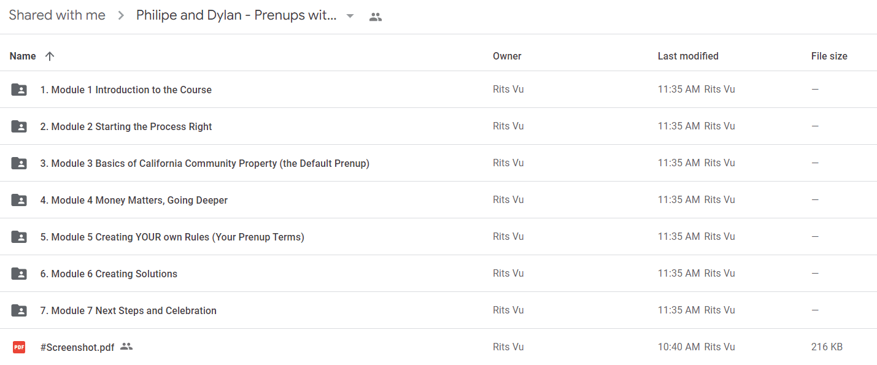Screen dimensions: 877x365
Task: Click the shared people icon beside #Screenshot.pdf
Action: coord(126,347)
